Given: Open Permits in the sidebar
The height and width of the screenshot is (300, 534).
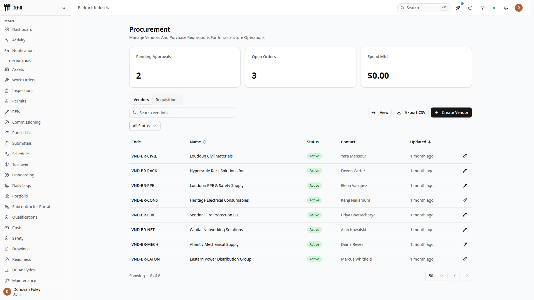Looking at the screenshot, I should click(x=35, y=101).
